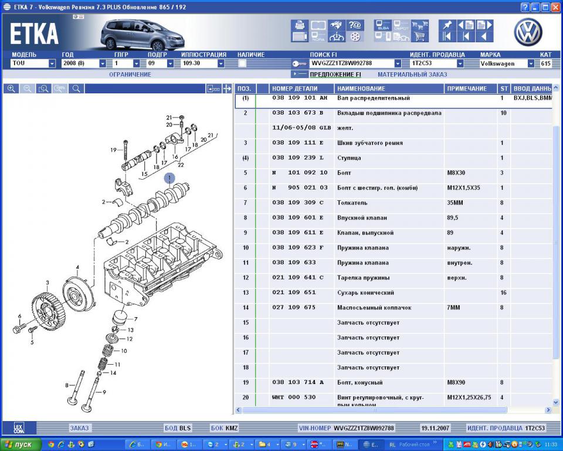Open the МАРКА dropdown showing Volkswagen
The width and height of the screenshot is (563, 451).
531,63
